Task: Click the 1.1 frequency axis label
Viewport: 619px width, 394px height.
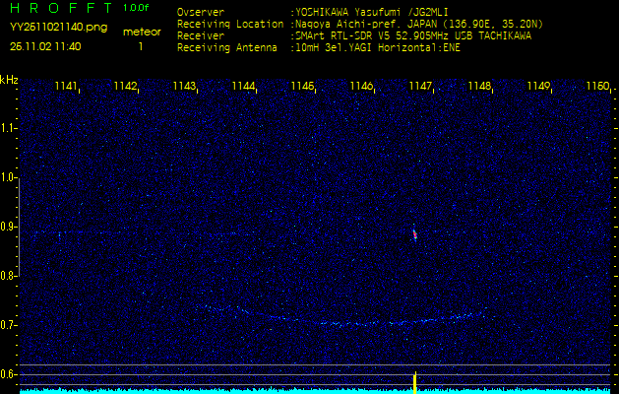Action: tap(8, 128)
